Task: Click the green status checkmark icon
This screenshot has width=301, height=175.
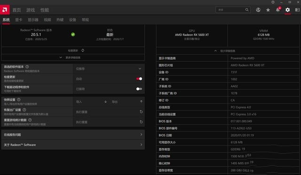Action: (x=73, y=34)
